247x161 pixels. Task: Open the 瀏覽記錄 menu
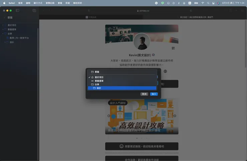click(x=50, y=3)
